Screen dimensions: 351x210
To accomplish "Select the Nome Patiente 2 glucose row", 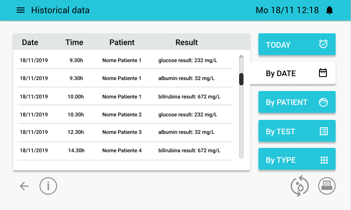I will click(x=125, y=115).
